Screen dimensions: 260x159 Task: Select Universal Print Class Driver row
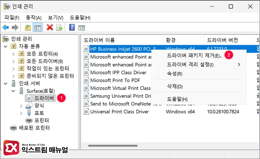[119, 111]
